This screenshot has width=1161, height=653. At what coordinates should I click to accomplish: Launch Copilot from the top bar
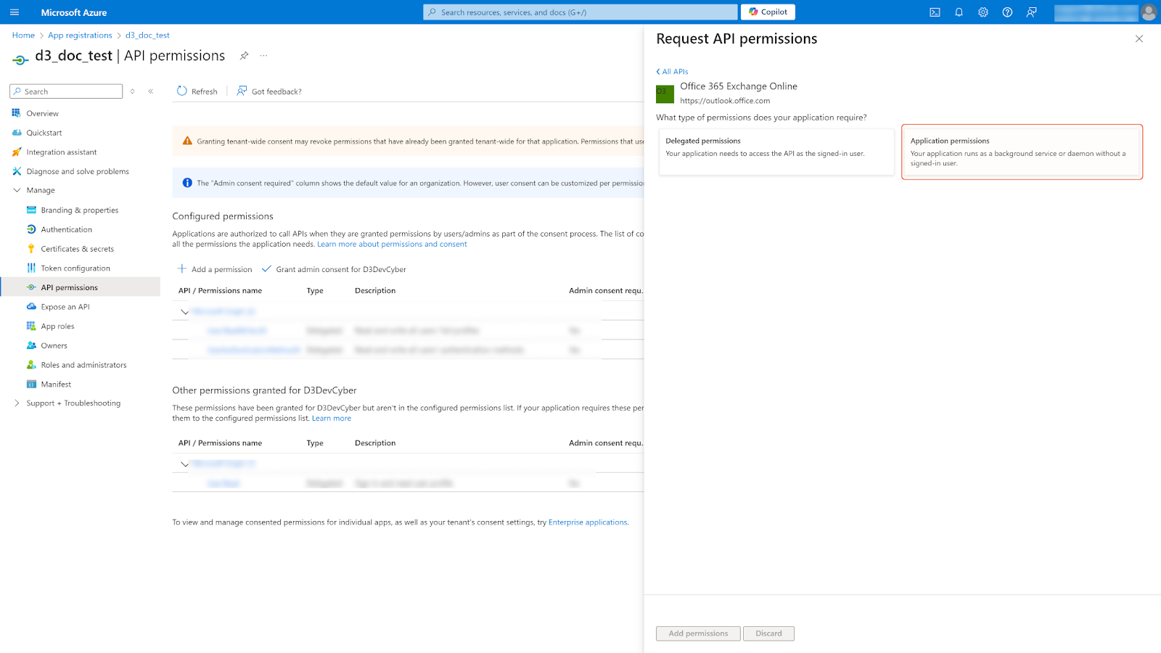(x=768, y=12)
